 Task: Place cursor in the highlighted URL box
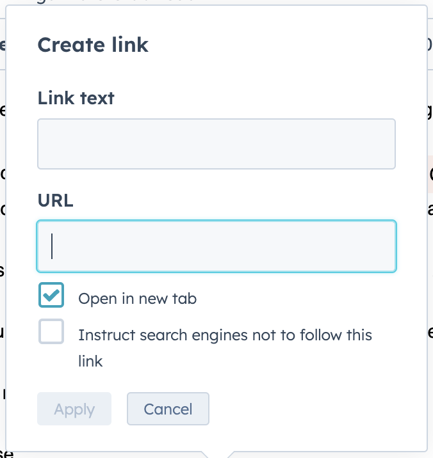tap(216, 246)
